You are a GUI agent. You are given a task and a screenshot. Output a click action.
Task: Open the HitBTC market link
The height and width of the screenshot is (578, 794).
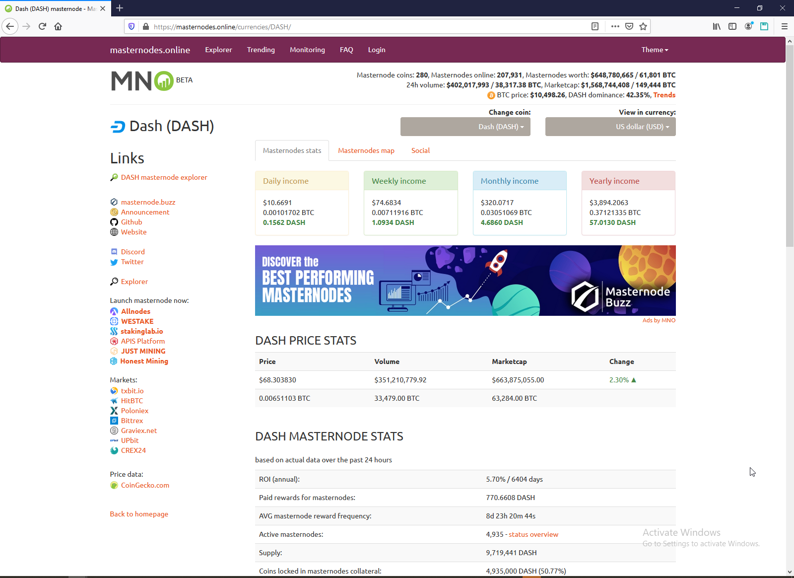pyautogui.click(x=132, y=401)
